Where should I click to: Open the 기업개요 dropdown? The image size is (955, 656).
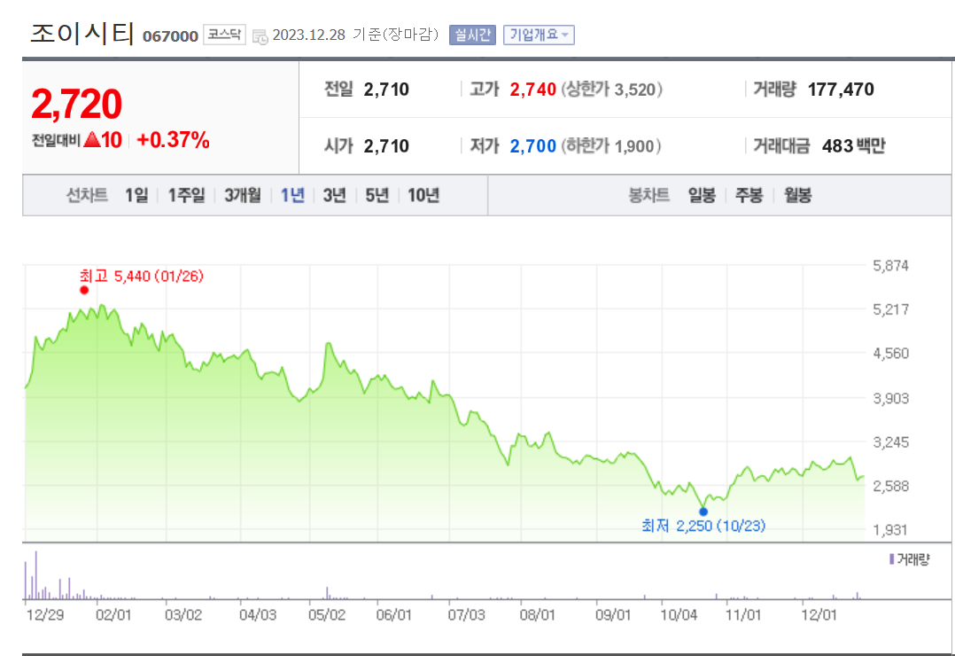(539, 35)
